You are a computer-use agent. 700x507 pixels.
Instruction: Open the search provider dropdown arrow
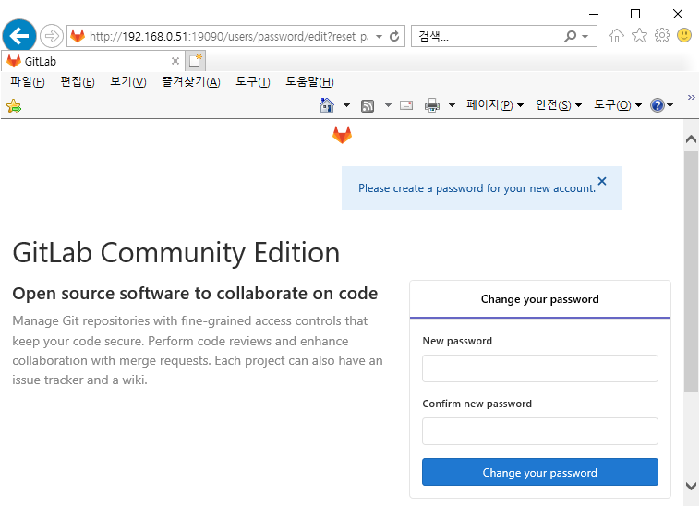pyautogui.click(x=585, y=37)
